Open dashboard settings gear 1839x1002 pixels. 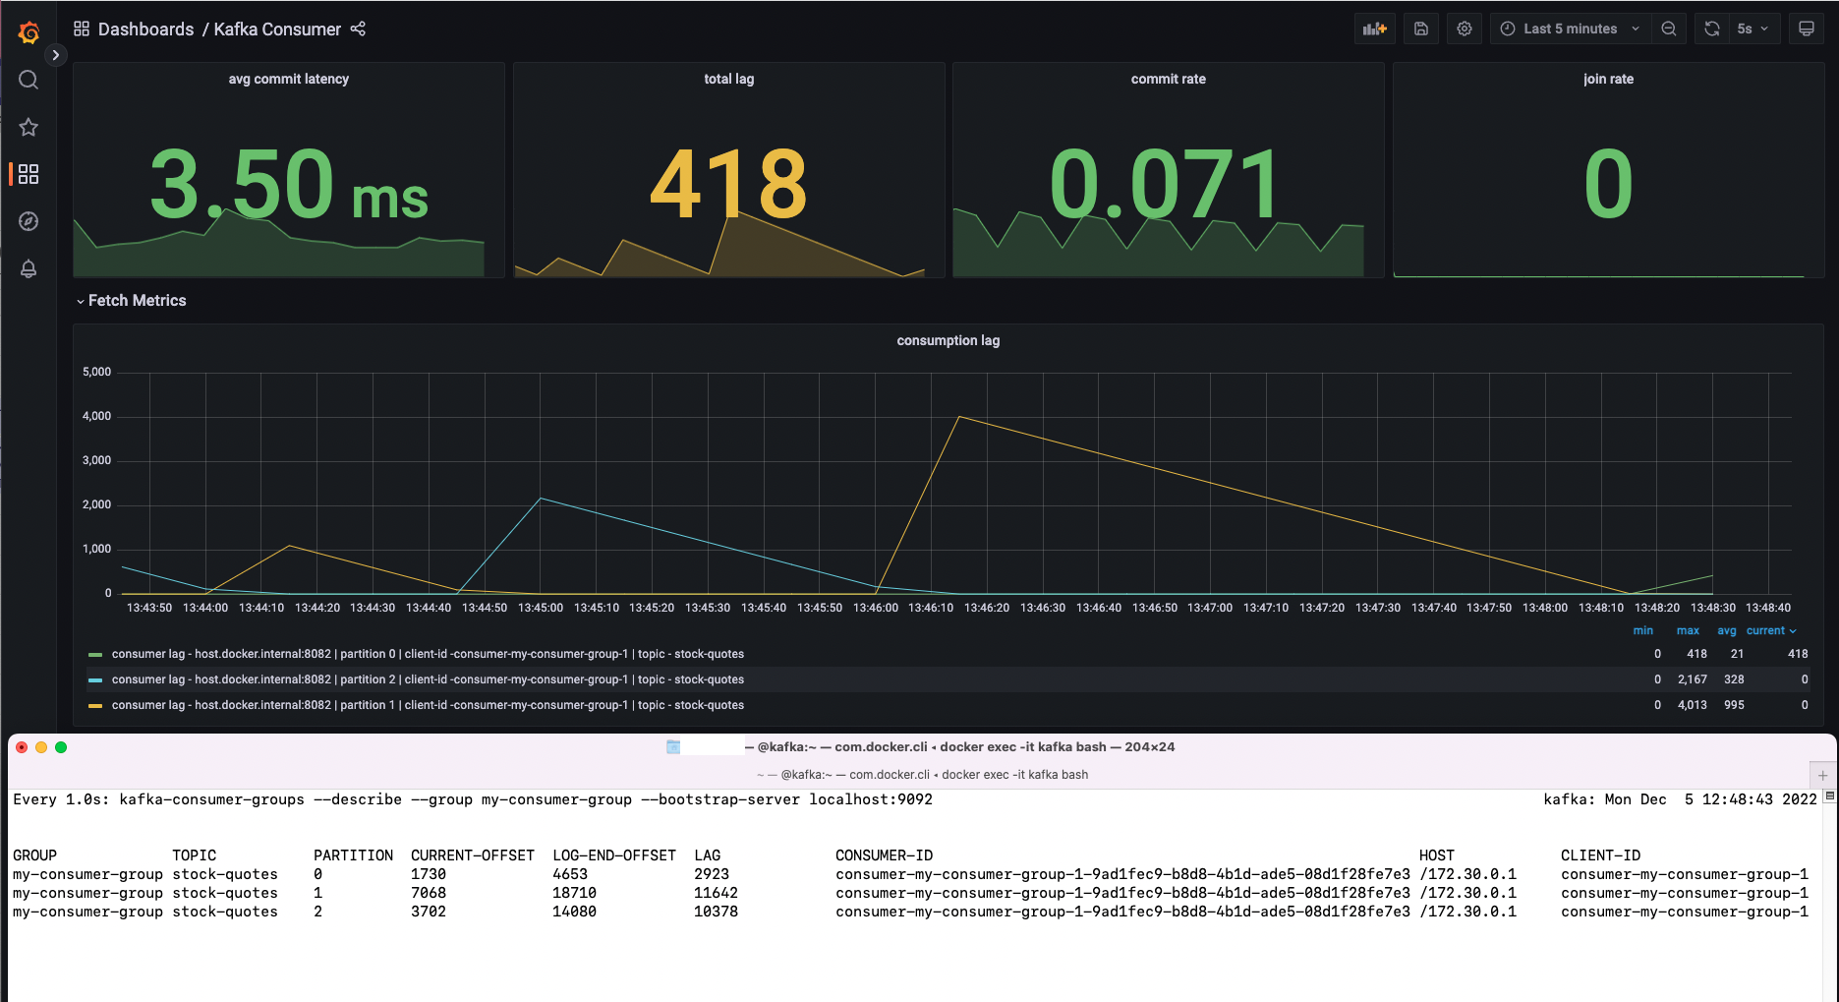pyautogui.click(x=1465, y=29)
